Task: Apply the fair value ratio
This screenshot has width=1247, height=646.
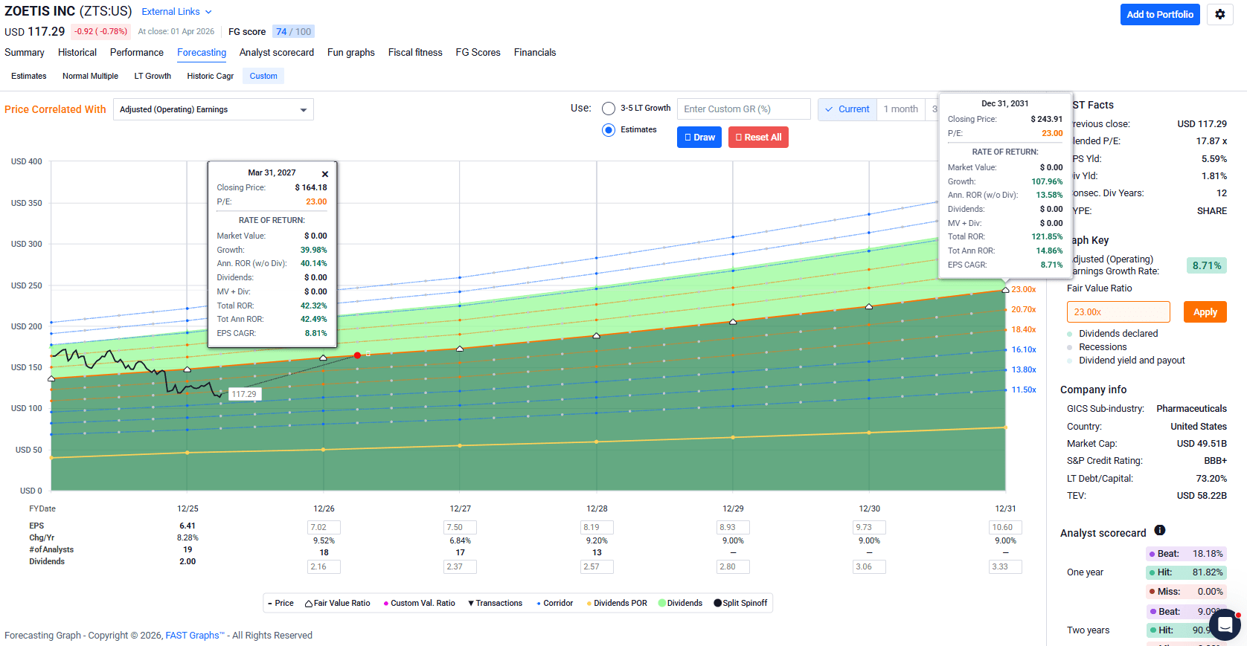Action: pyautogui.click(x=1205, y=312)
